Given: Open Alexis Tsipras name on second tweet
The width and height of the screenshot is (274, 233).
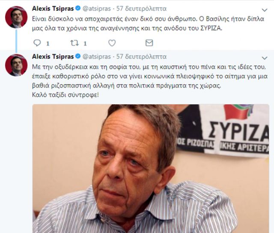Looking at the screenshot, I should (53, 56).
